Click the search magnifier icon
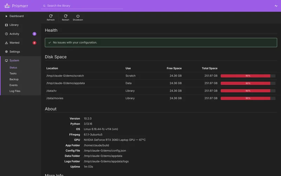Viewport: 281px width, 176px height. pos(44,6)
